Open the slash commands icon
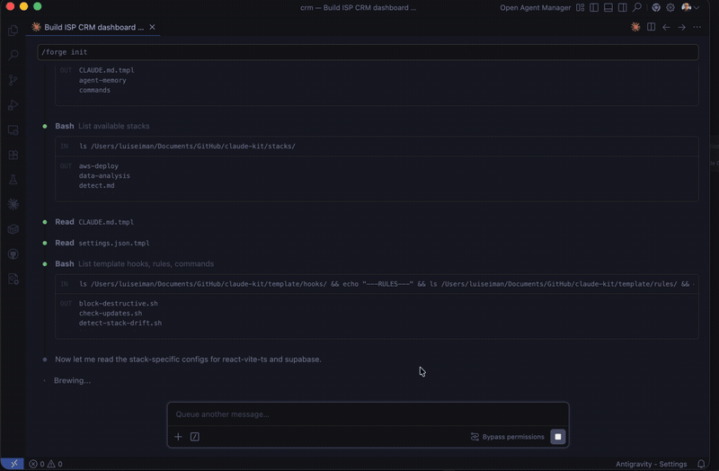The width and height of the screenshot is (719, 471). point(195,437)
